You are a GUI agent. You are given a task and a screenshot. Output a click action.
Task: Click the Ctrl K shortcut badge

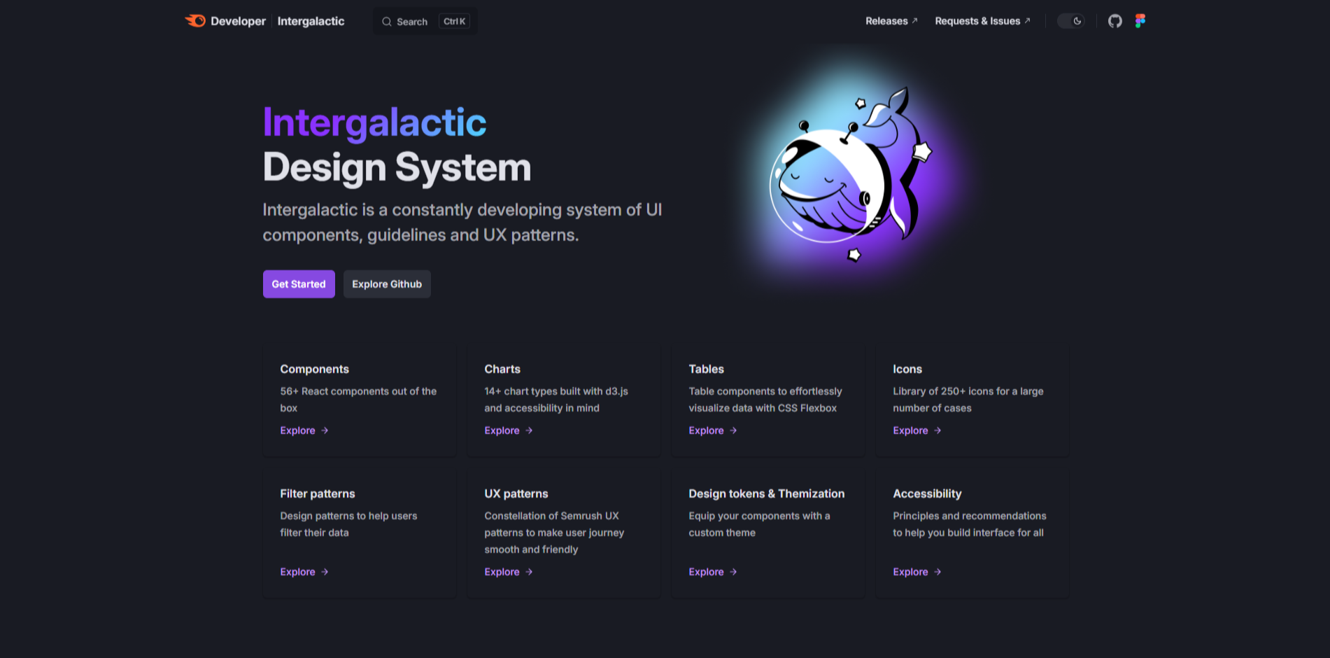[454, 22]
